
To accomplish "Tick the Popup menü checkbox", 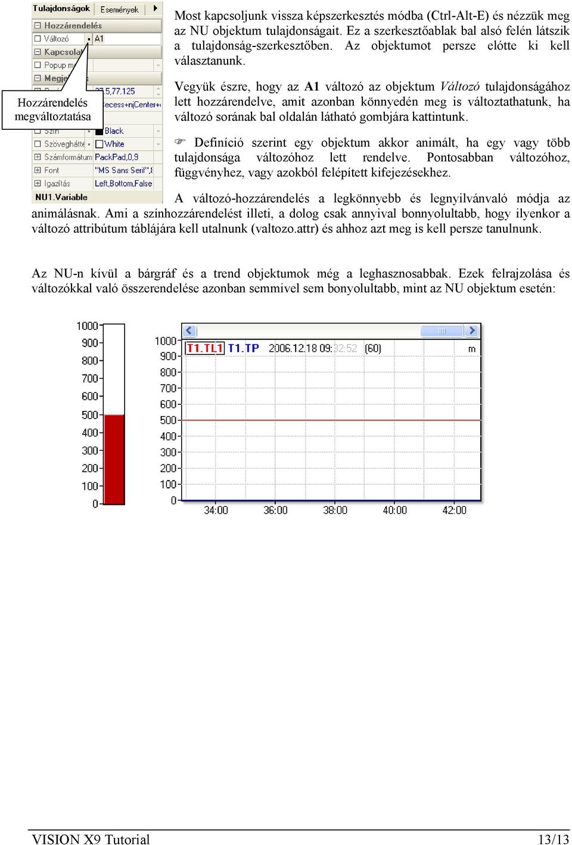I will coord(38,65).
